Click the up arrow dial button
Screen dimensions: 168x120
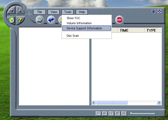[20, 11]
